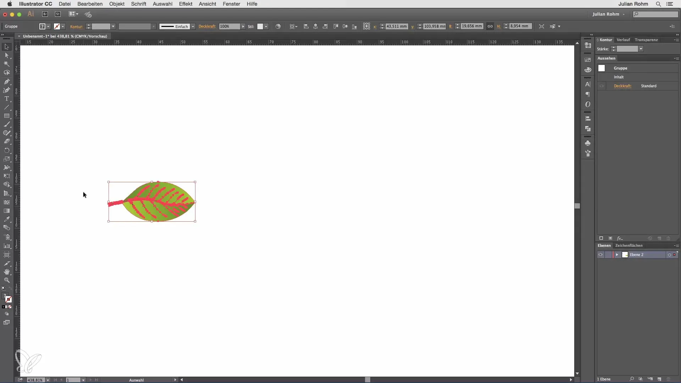This screenshot has width=681, height=383.
Task: Select the Line Segment tool
Action: tap(7, 107)
